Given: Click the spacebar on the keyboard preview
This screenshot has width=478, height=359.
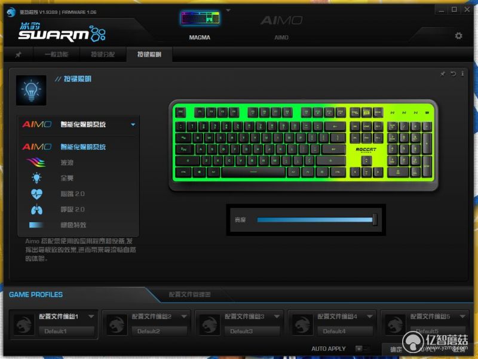Looking at the screenshot, I should coord(253,173).
